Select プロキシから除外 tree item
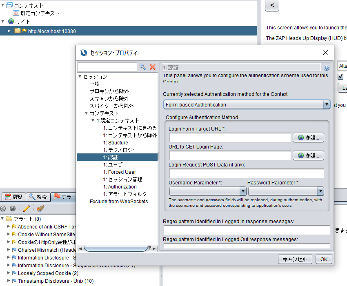This screenshot has width=347, height=286. click(109, 91)
